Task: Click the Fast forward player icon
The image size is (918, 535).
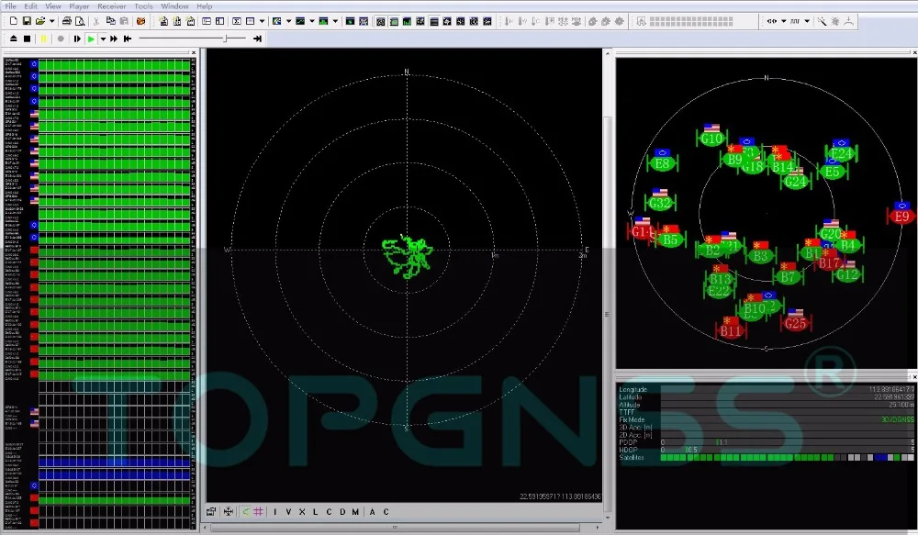Action: point(113,39)
